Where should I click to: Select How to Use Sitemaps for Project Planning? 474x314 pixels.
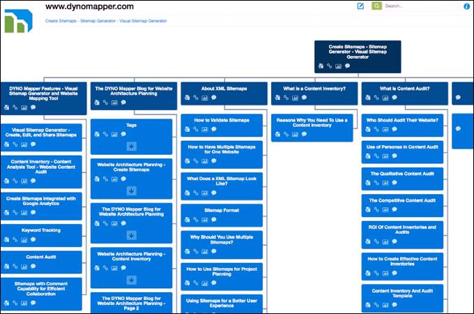[x=222, y=276]
